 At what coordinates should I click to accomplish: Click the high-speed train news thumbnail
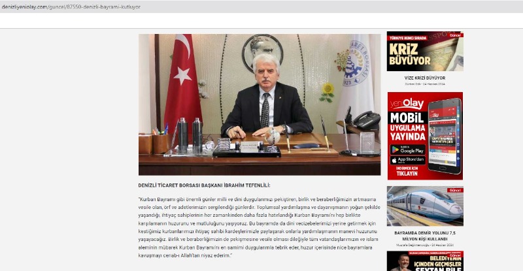[424, 206]
